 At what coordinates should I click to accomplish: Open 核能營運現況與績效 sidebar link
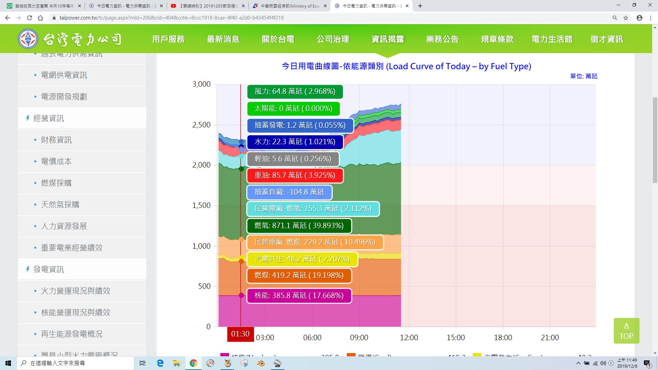82,312
